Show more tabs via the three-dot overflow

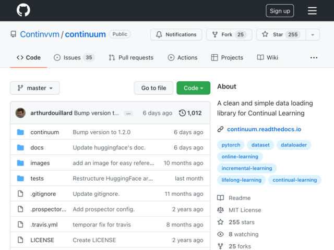pyautogui.click(x=314, y=58)
